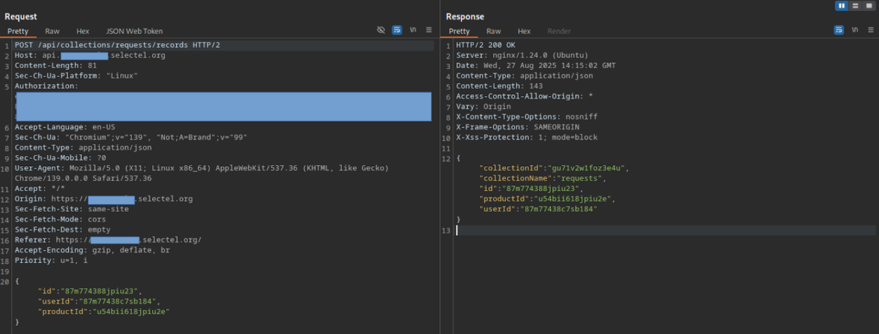Screen dimensions: 879x334
Task: Select combined tabbed view layout icon
Action: (x=869, y=6)
